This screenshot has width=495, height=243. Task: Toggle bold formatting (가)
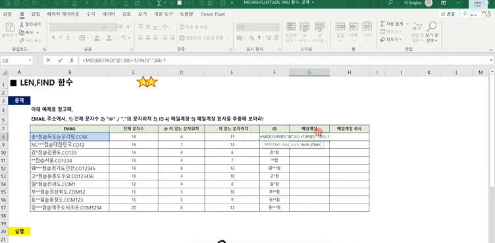point(53,38)
